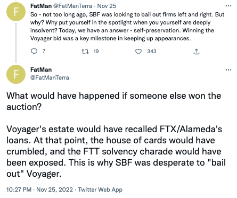The width and height of the screenshot is (237, 198).
Task: Click the reply icon on first tweet
Action: click(34, 51)
